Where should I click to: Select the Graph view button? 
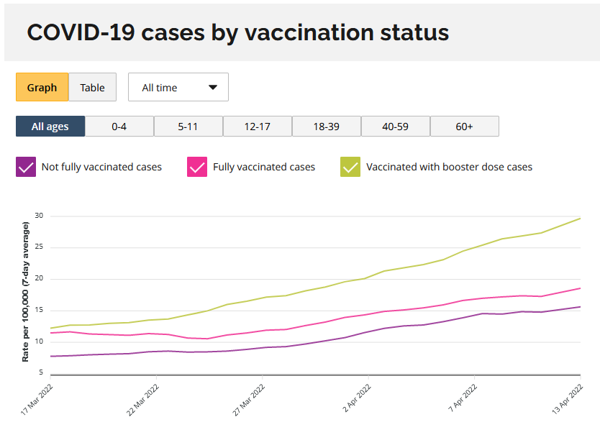click(x=42, y=87)
